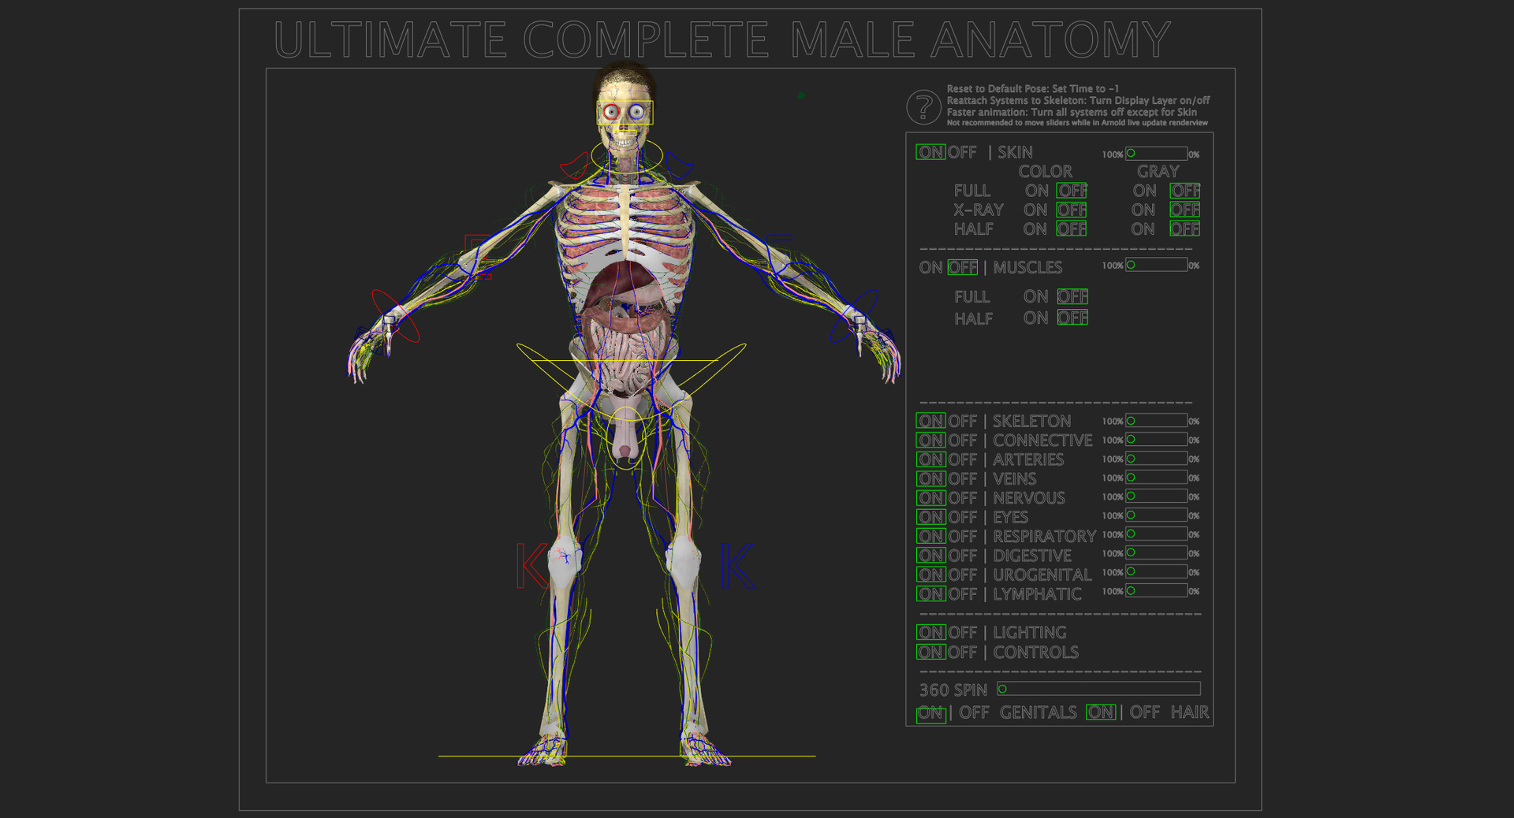Turn muscles FULL ON
The height and width of the screenshot is (818, 1514).
1036,297
